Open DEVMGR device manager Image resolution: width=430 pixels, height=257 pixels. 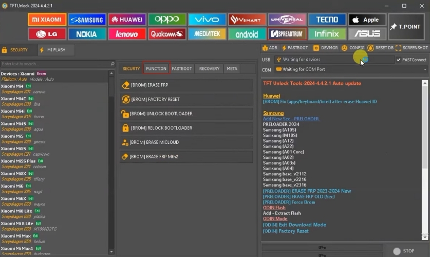pos(326,48)
